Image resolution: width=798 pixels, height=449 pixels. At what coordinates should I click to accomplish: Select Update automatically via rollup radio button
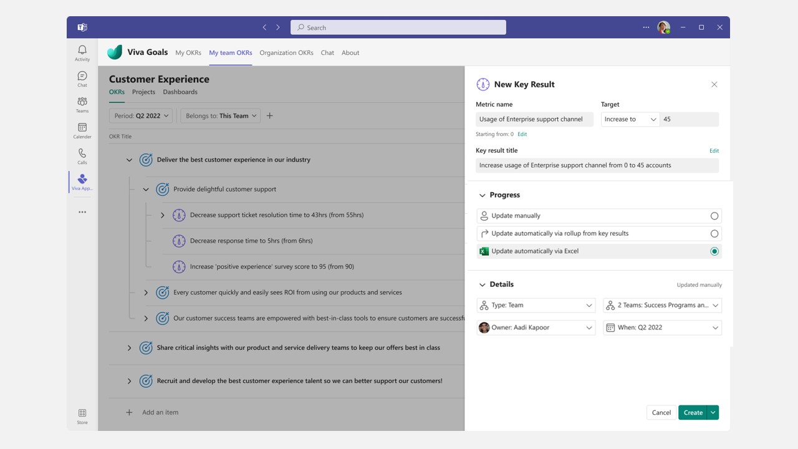pos(714,234)
